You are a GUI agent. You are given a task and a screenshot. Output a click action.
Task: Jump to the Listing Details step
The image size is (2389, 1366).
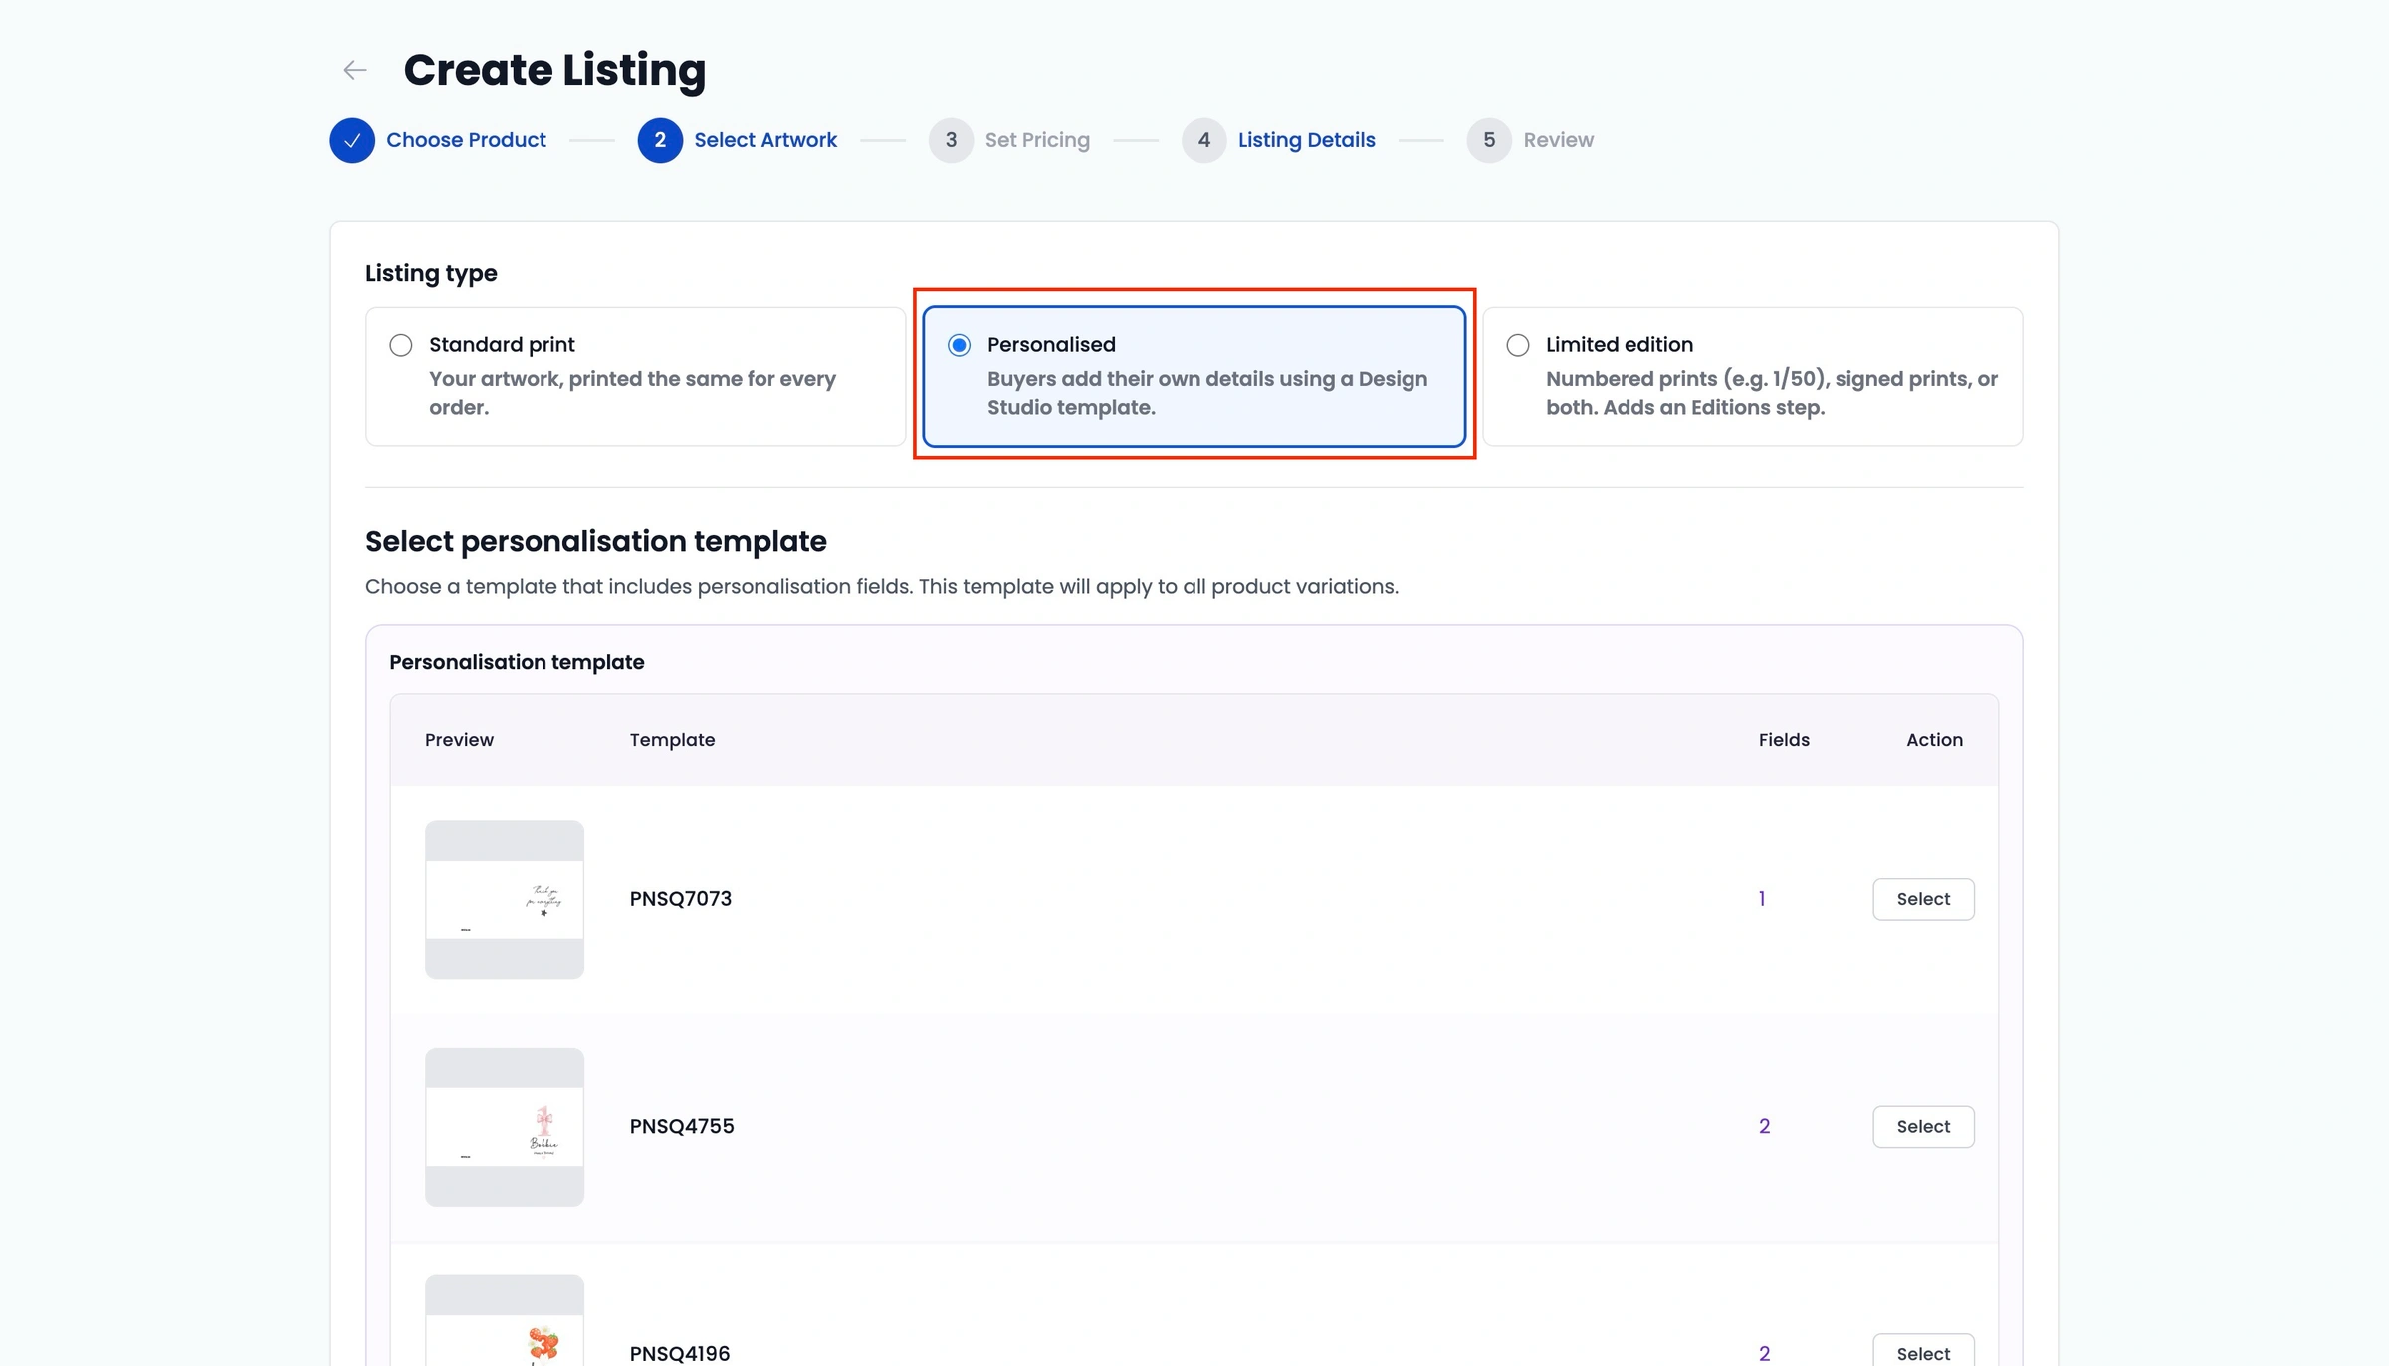click(x=1306, y=140)
